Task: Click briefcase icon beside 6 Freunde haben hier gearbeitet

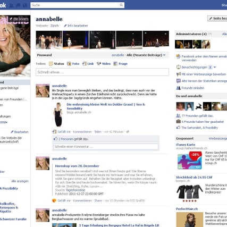Action: pyautogui.click(x=178, y=122)
